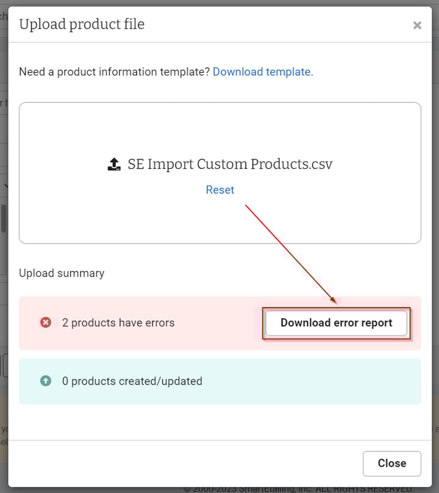Reset the selected CSV file
The height and width of the screenshot is (493, 439).
click(x=220, y=190)
